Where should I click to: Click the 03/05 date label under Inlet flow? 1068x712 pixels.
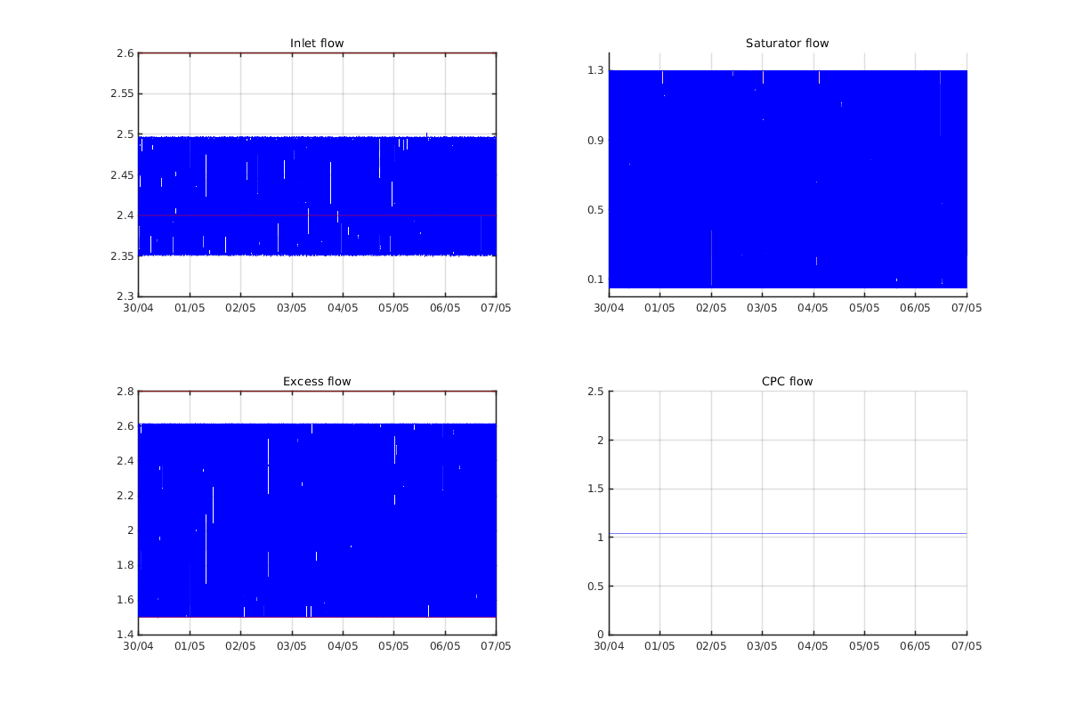[292, 308]
